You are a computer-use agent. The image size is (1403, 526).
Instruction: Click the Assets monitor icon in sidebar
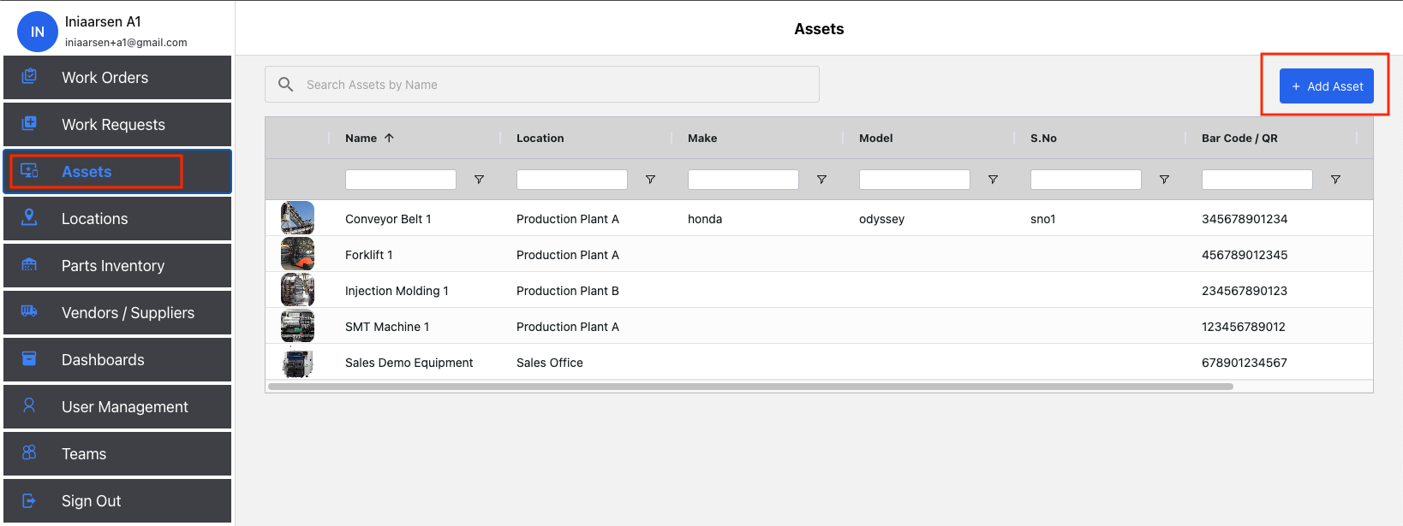pos(29,170)
